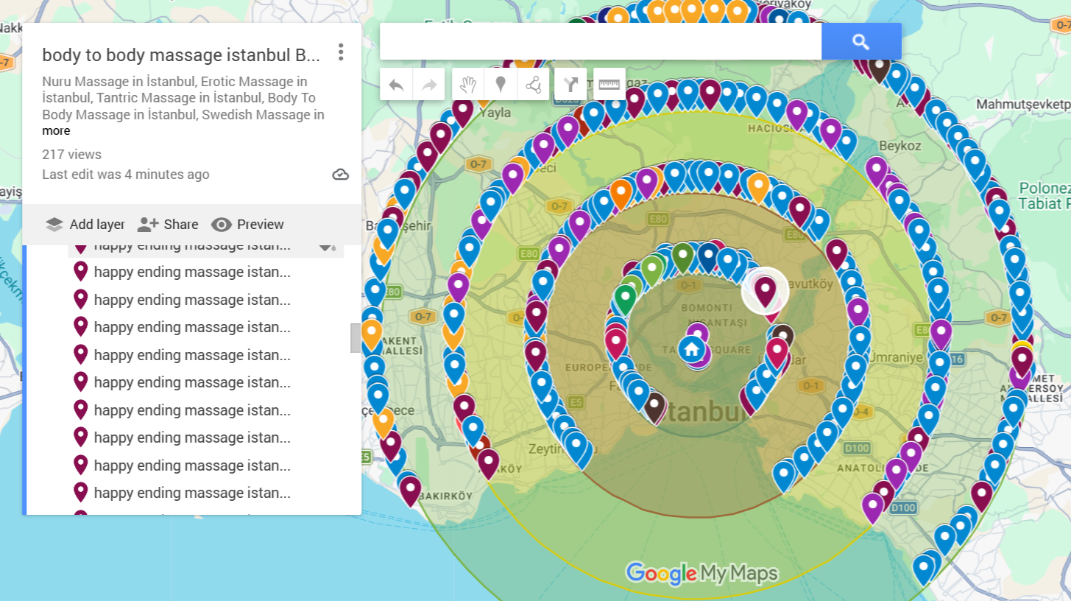The image size is (1071, 601).
Task: Click the dark green marker above the O-1 badge
Action: coord(682,257)
